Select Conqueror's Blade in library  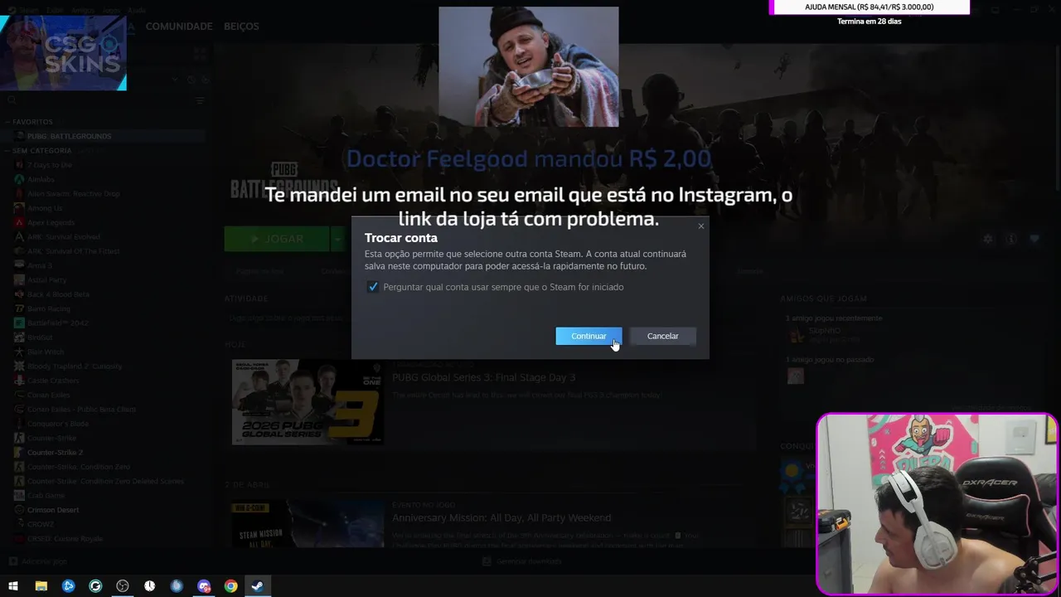[57, 424]
